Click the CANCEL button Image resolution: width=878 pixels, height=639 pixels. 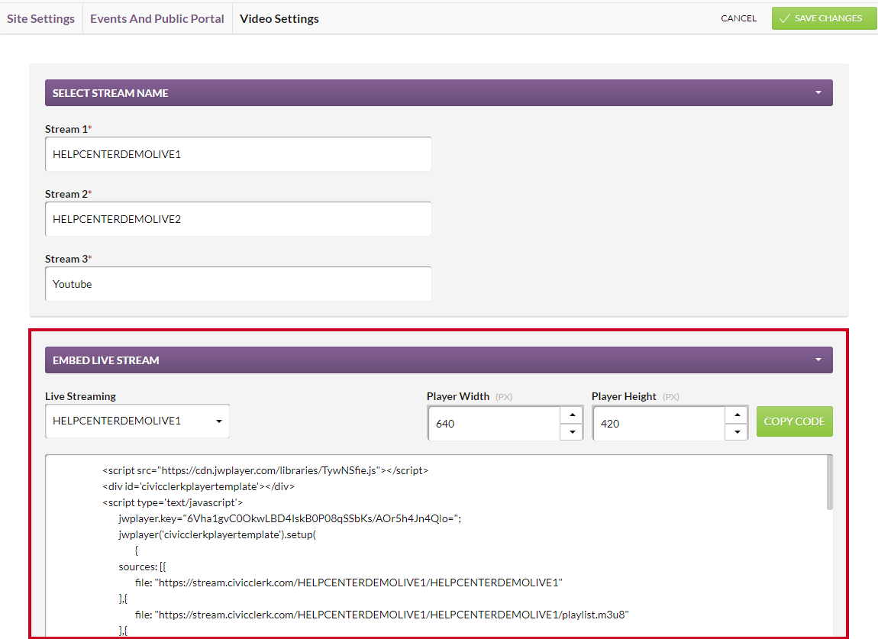click(x=738, y=18)
